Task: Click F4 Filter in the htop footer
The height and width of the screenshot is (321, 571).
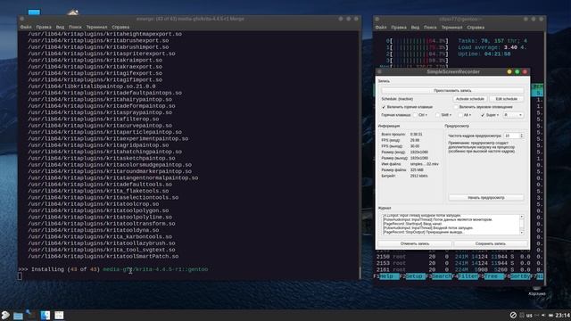Action: click(465, 276)
